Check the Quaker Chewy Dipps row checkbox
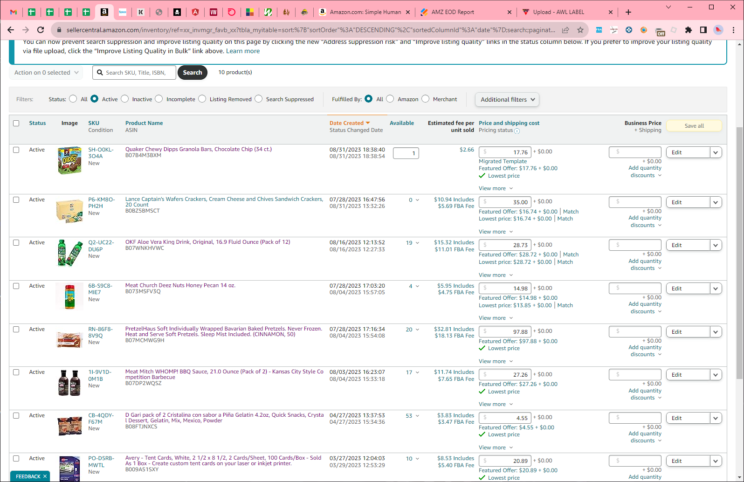This screenshot has height=482, width=744. point(16,150)
